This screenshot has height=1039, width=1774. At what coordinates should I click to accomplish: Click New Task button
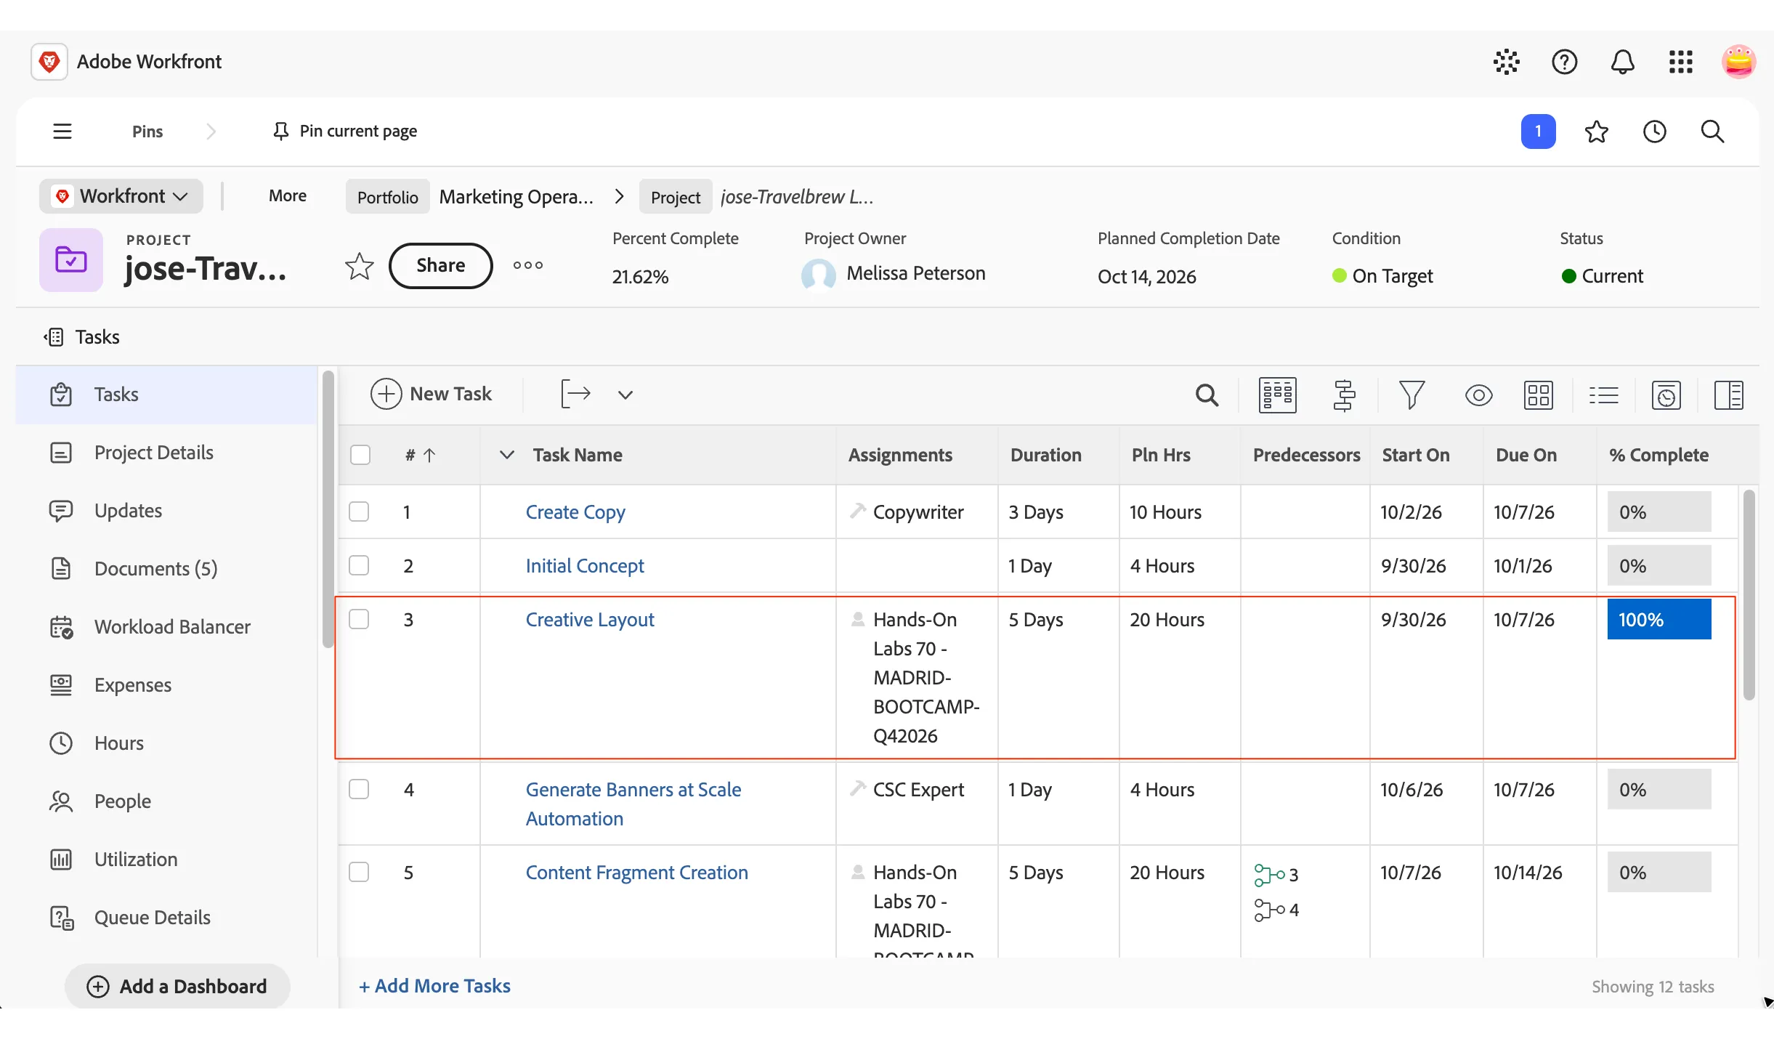tap(432, 395)
